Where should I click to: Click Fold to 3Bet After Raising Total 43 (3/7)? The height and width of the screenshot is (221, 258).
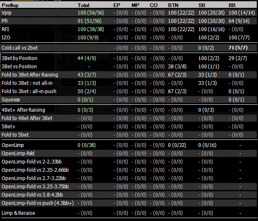coord(87,75)
